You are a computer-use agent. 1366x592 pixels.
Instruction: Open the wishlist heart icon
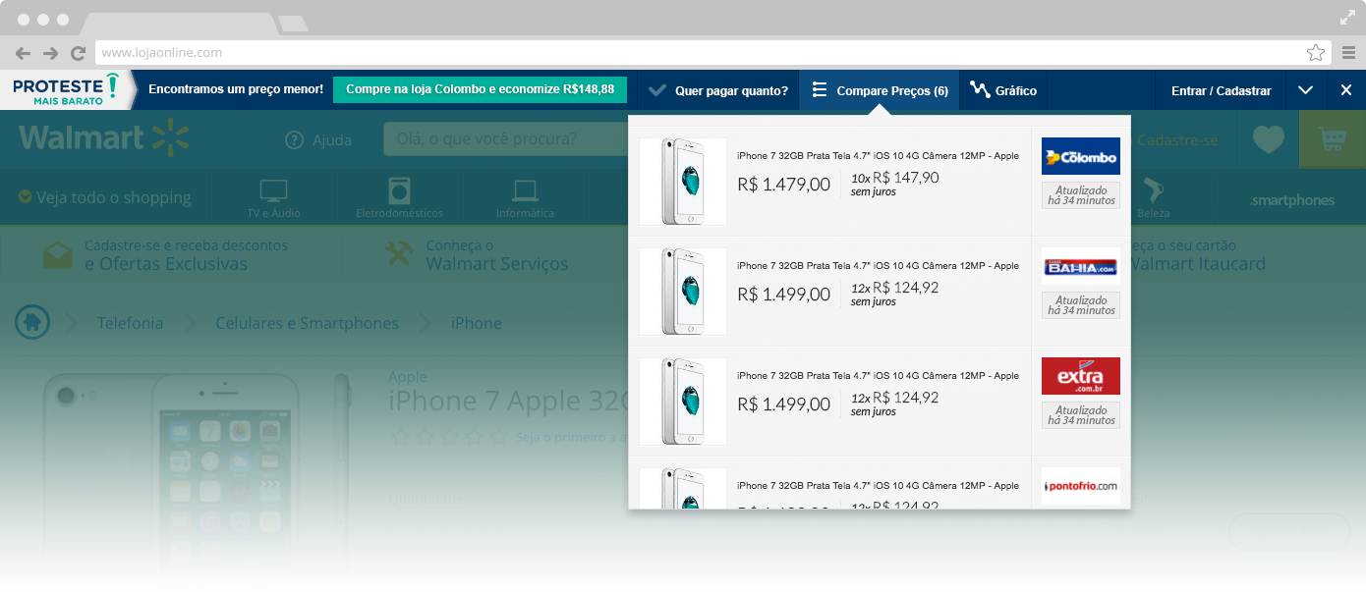tap(1268, 140)
